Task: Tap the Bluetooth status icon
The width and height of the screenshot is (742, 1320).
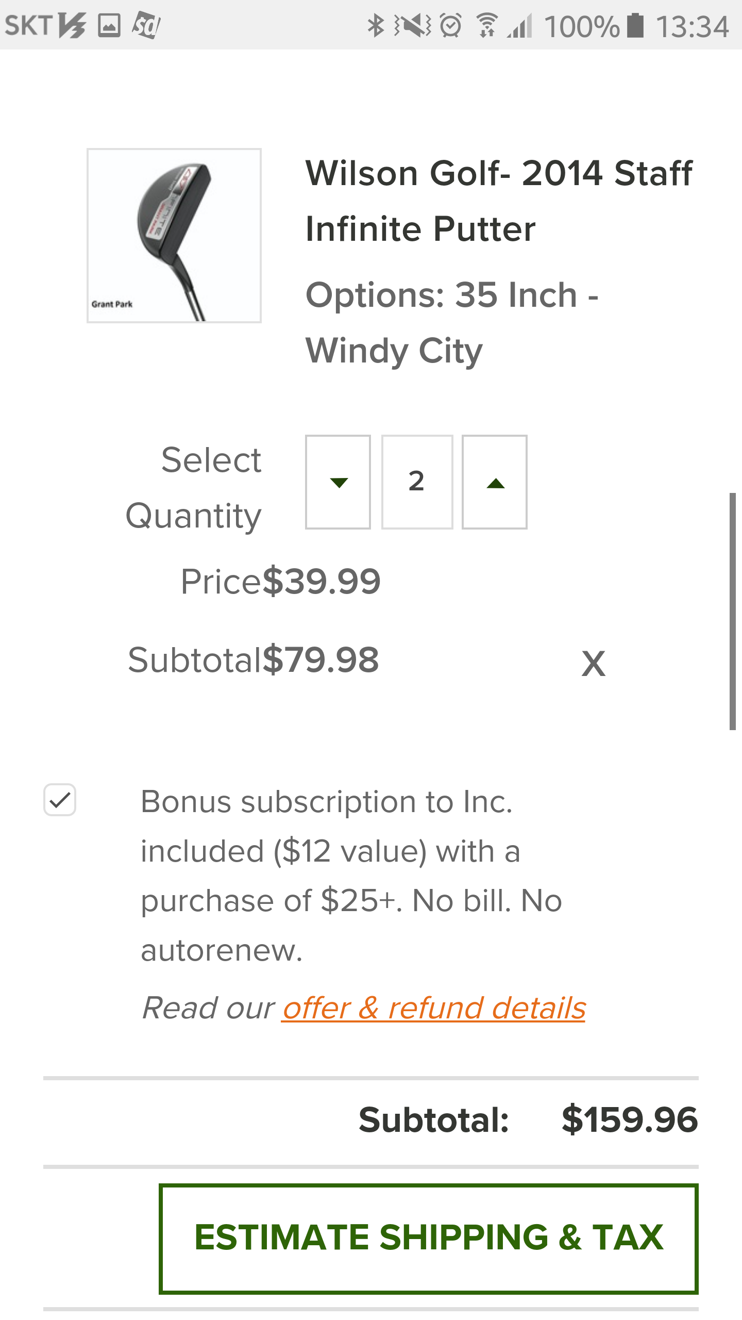Action: pos(376,25)
